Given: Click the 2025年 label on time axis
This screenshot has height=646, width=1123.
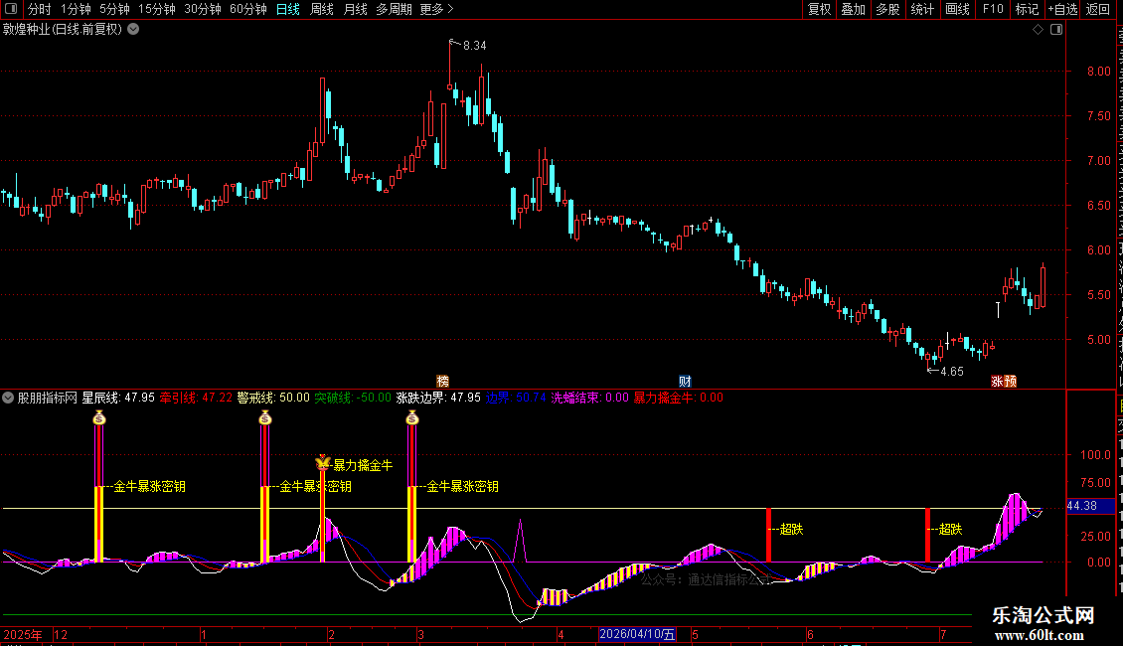Looking at the screenshot, I should [23, 634].
